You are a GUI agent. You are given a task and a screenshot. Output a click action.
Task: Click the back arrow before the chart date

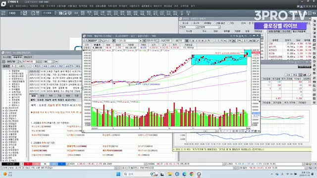coord(144,41)
